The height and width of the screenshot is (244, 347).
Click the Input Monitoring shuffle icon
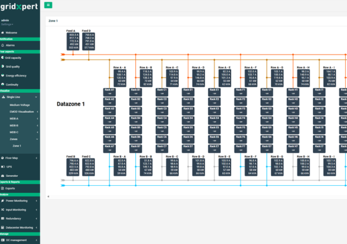pyautogui.click(x=3, y=209)
